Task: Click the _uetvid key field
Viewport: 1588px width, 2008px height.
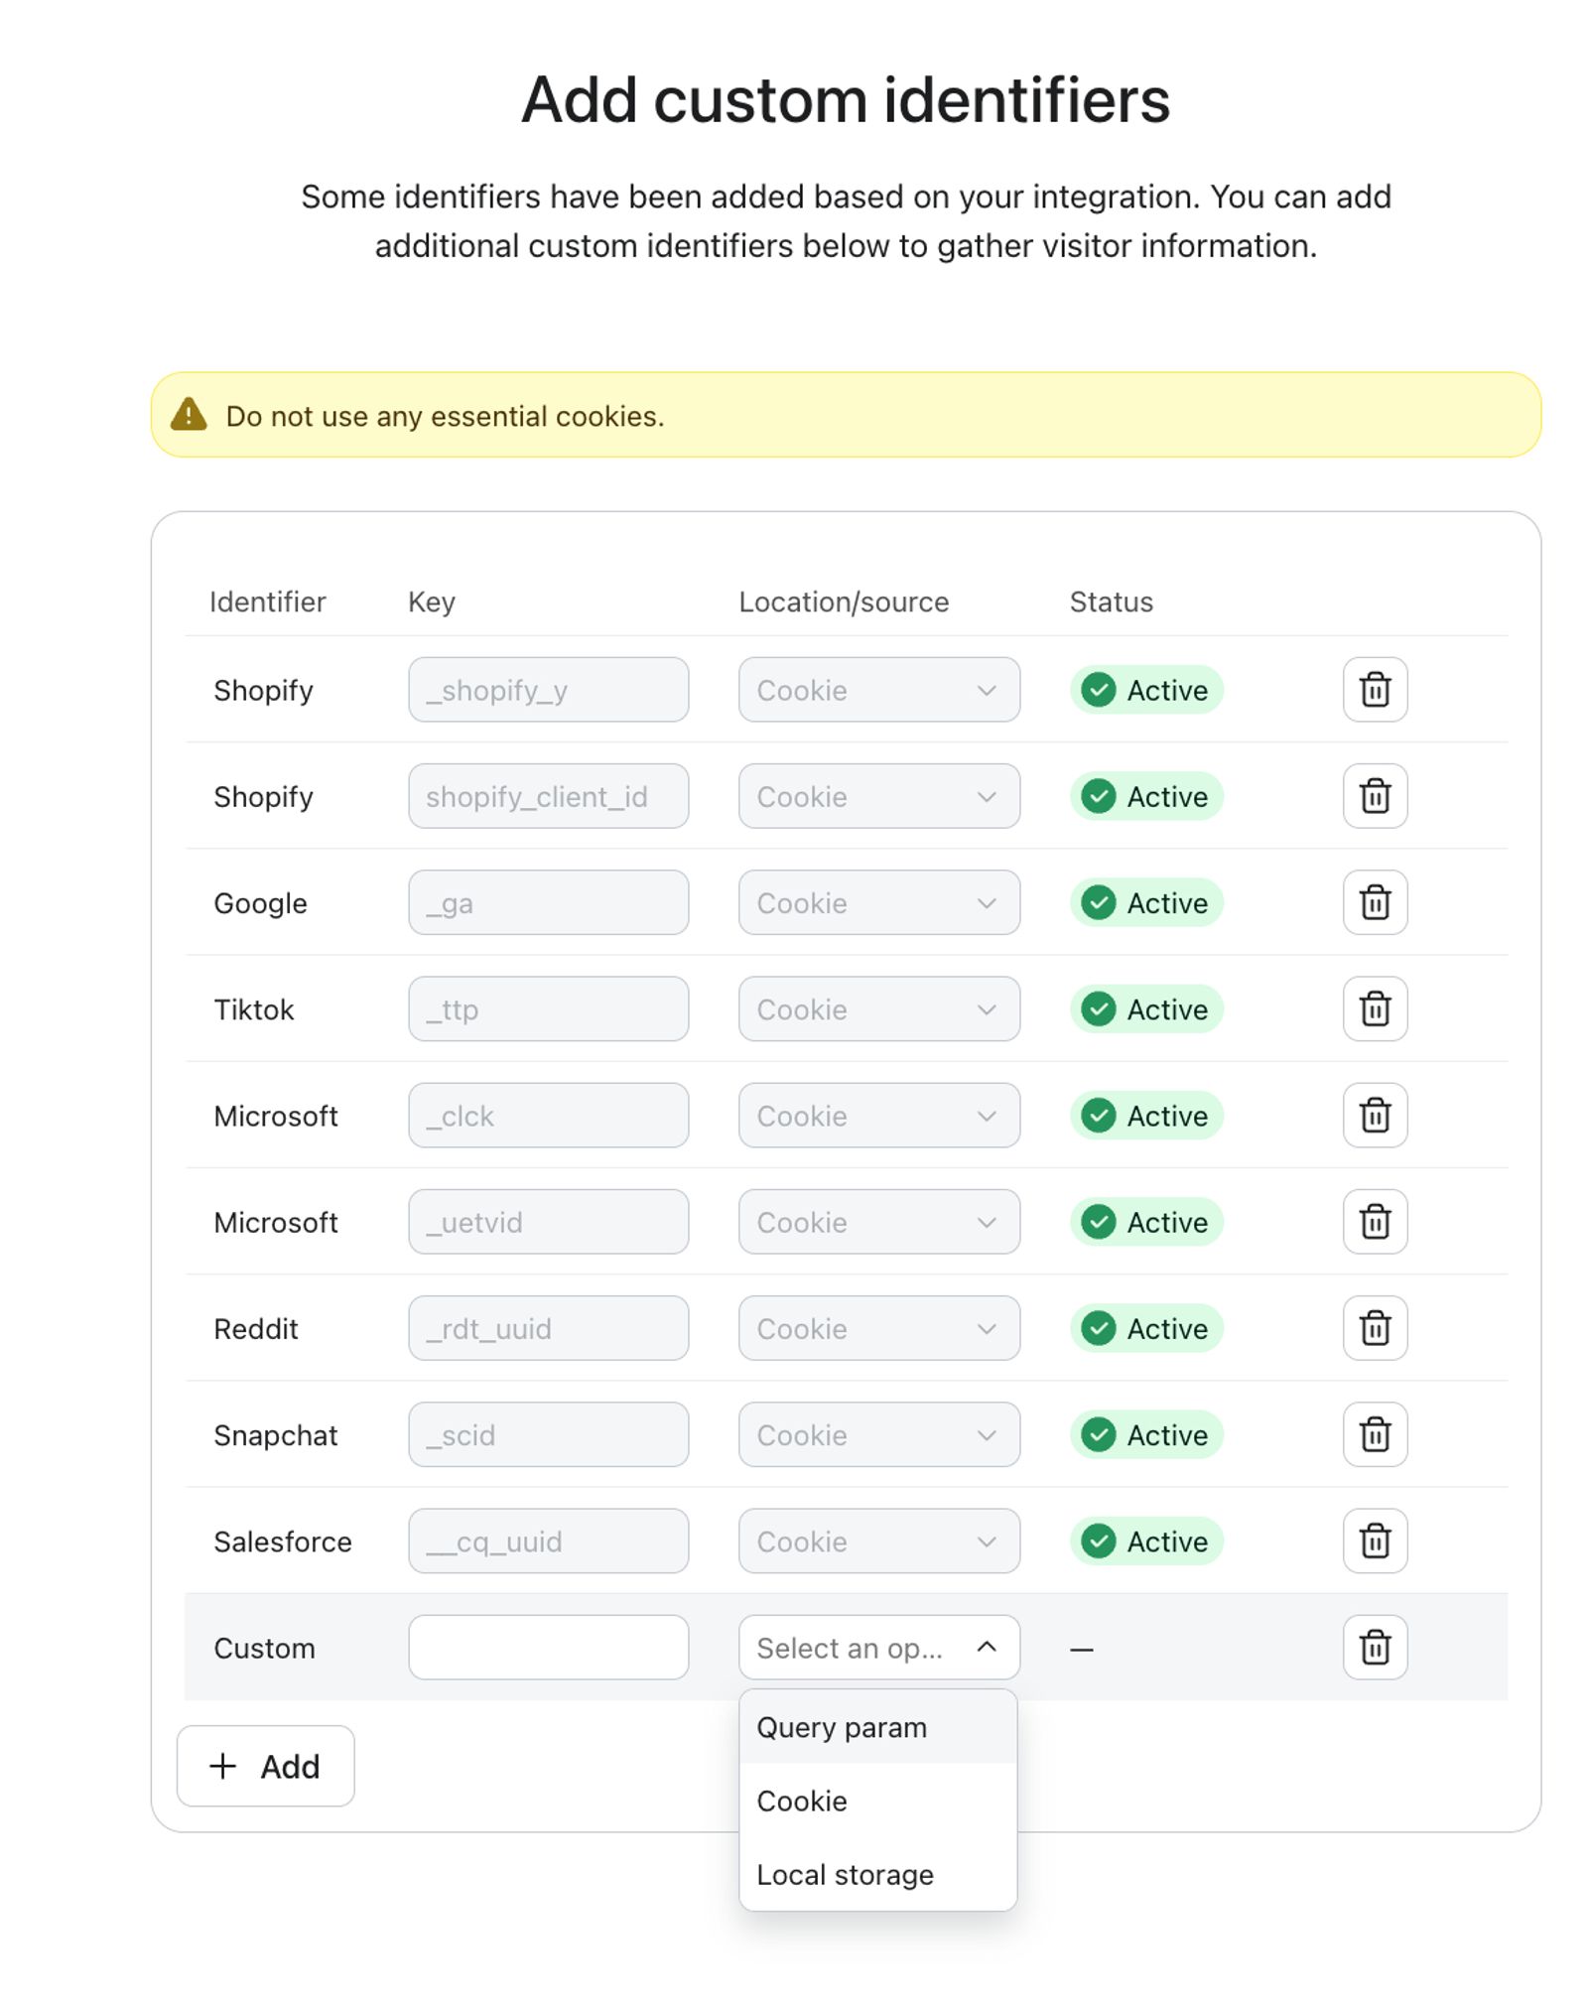Action: 548,1221
